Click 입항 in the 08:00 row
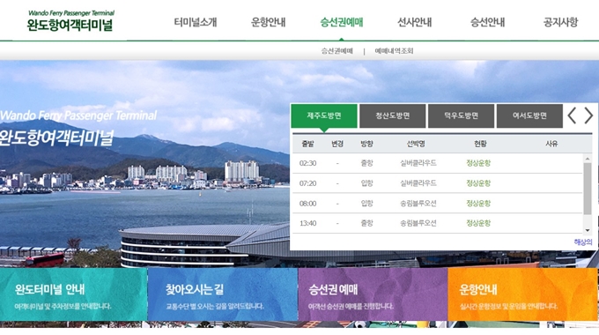This screenshot has width=599, height=335. click(x=366, y=204)
